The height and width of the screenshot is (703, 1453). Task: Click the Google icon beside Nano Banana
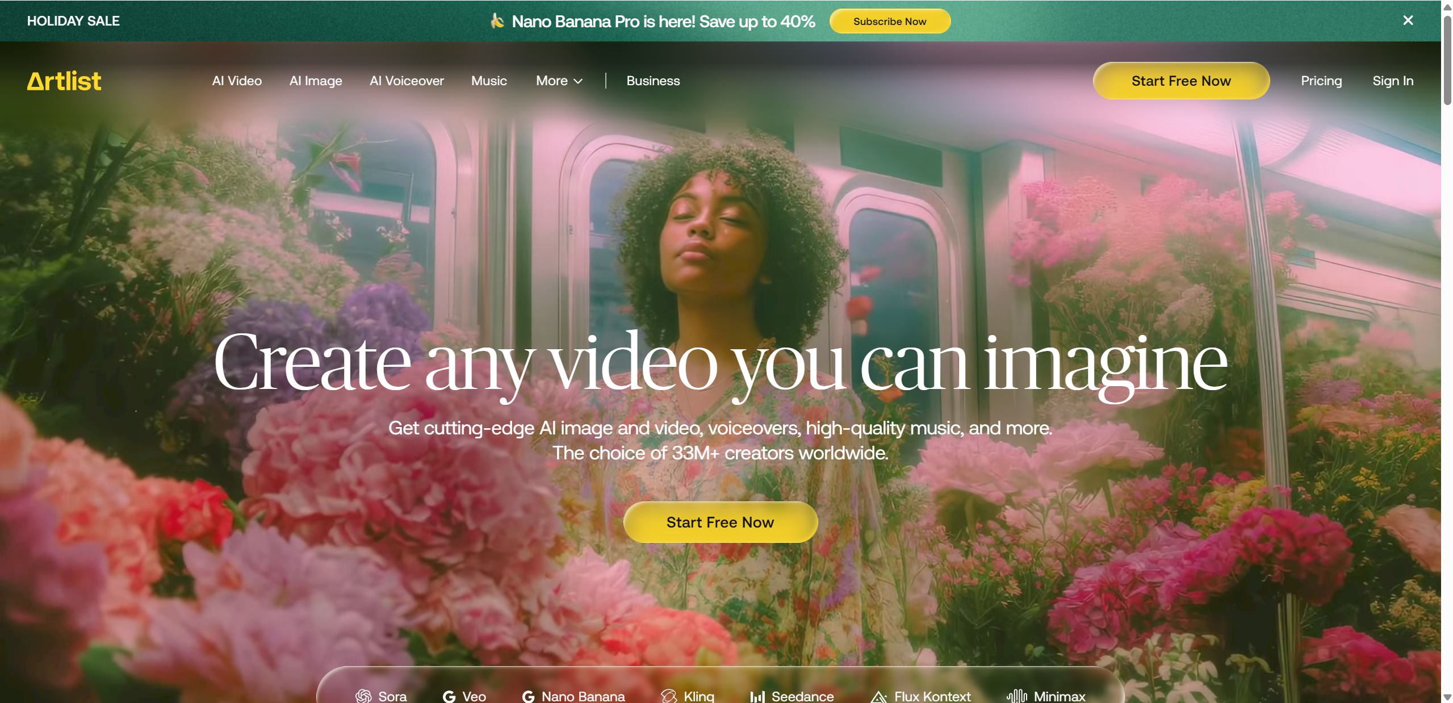(x=529, y=696)
